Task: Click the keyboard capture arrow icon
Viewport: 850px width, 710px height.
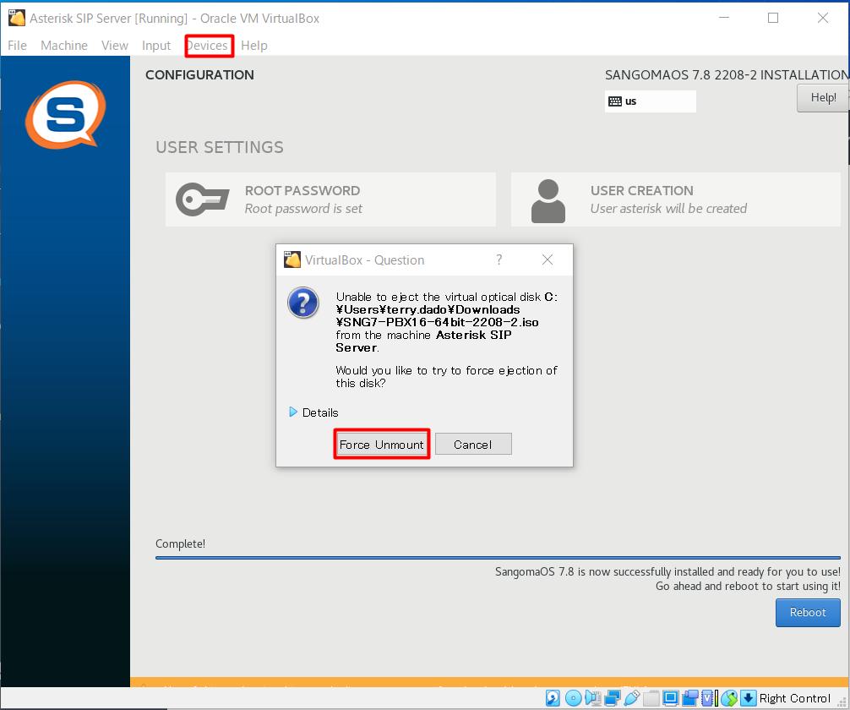Action: click(748, 698)
